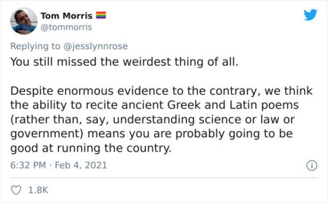The height and width of the screenshot is (203, 328).
Task: Open the Tom Morris display name
Action: pyautogui.click(x=67, y=16)
